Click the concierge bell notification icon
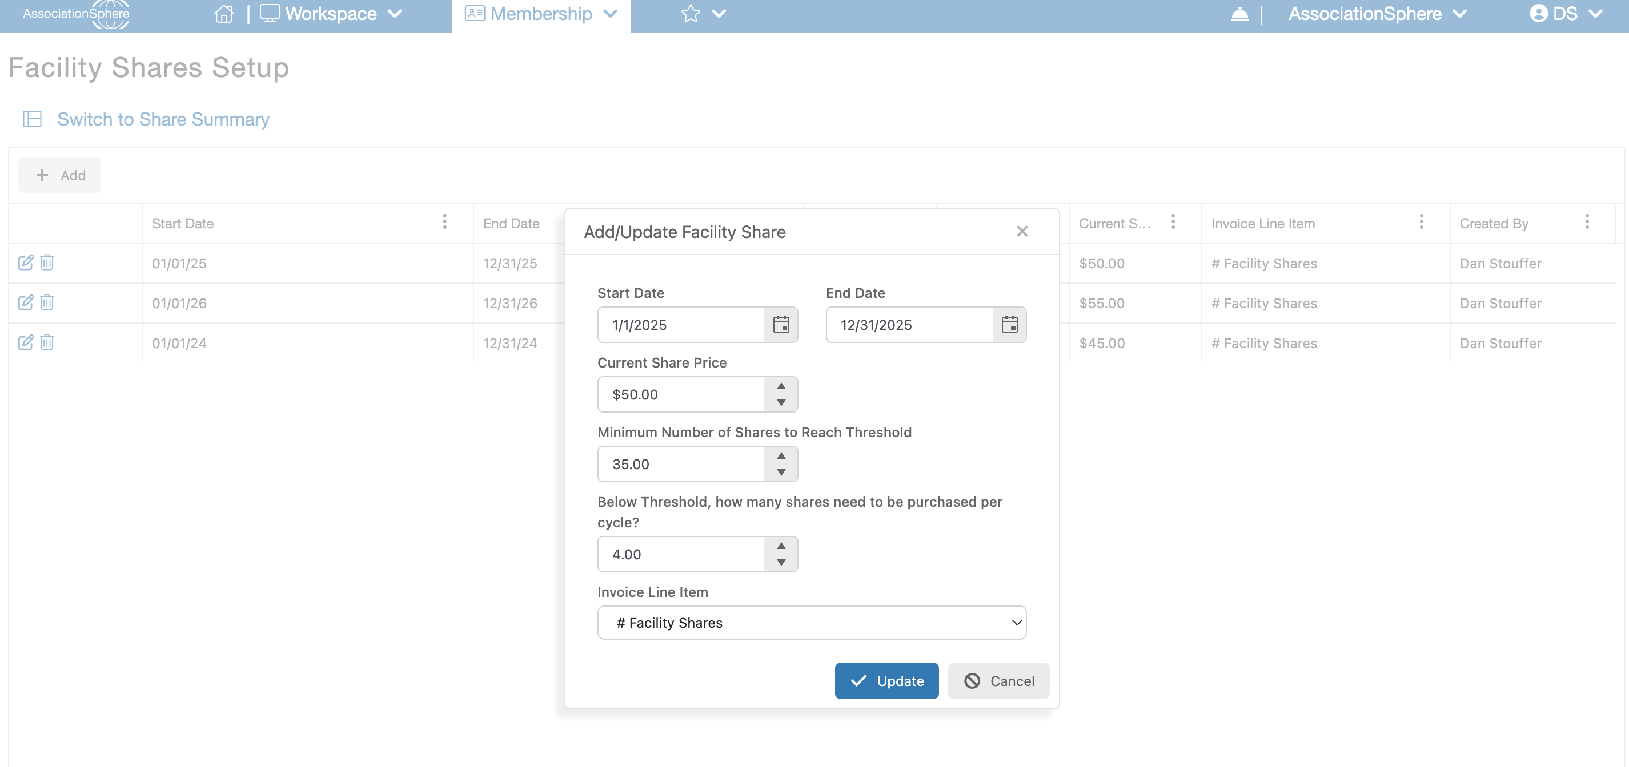 1239,14
